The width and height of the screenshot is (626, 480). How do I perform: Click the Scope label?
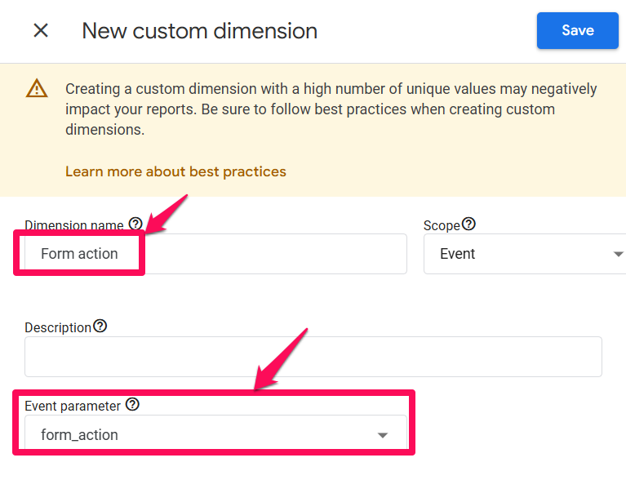tap(442, 225)
